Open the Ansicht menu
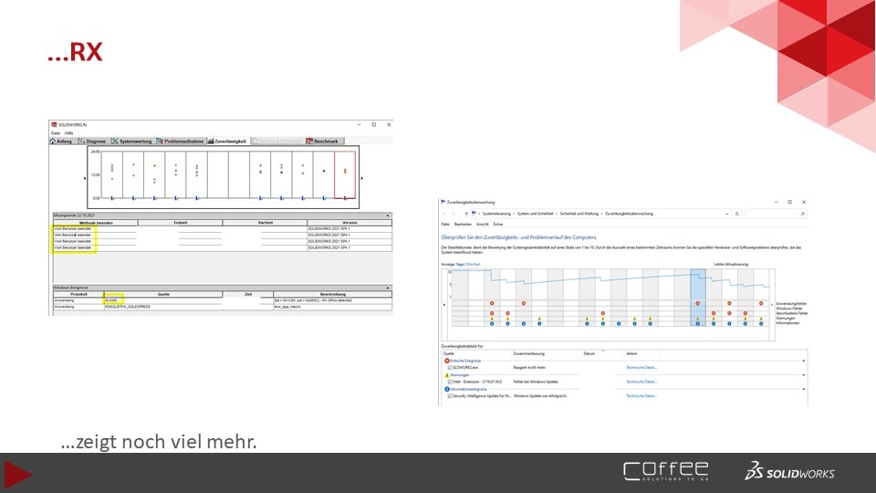Viewport: 876px width, 493px height. (x=482, y=225)
